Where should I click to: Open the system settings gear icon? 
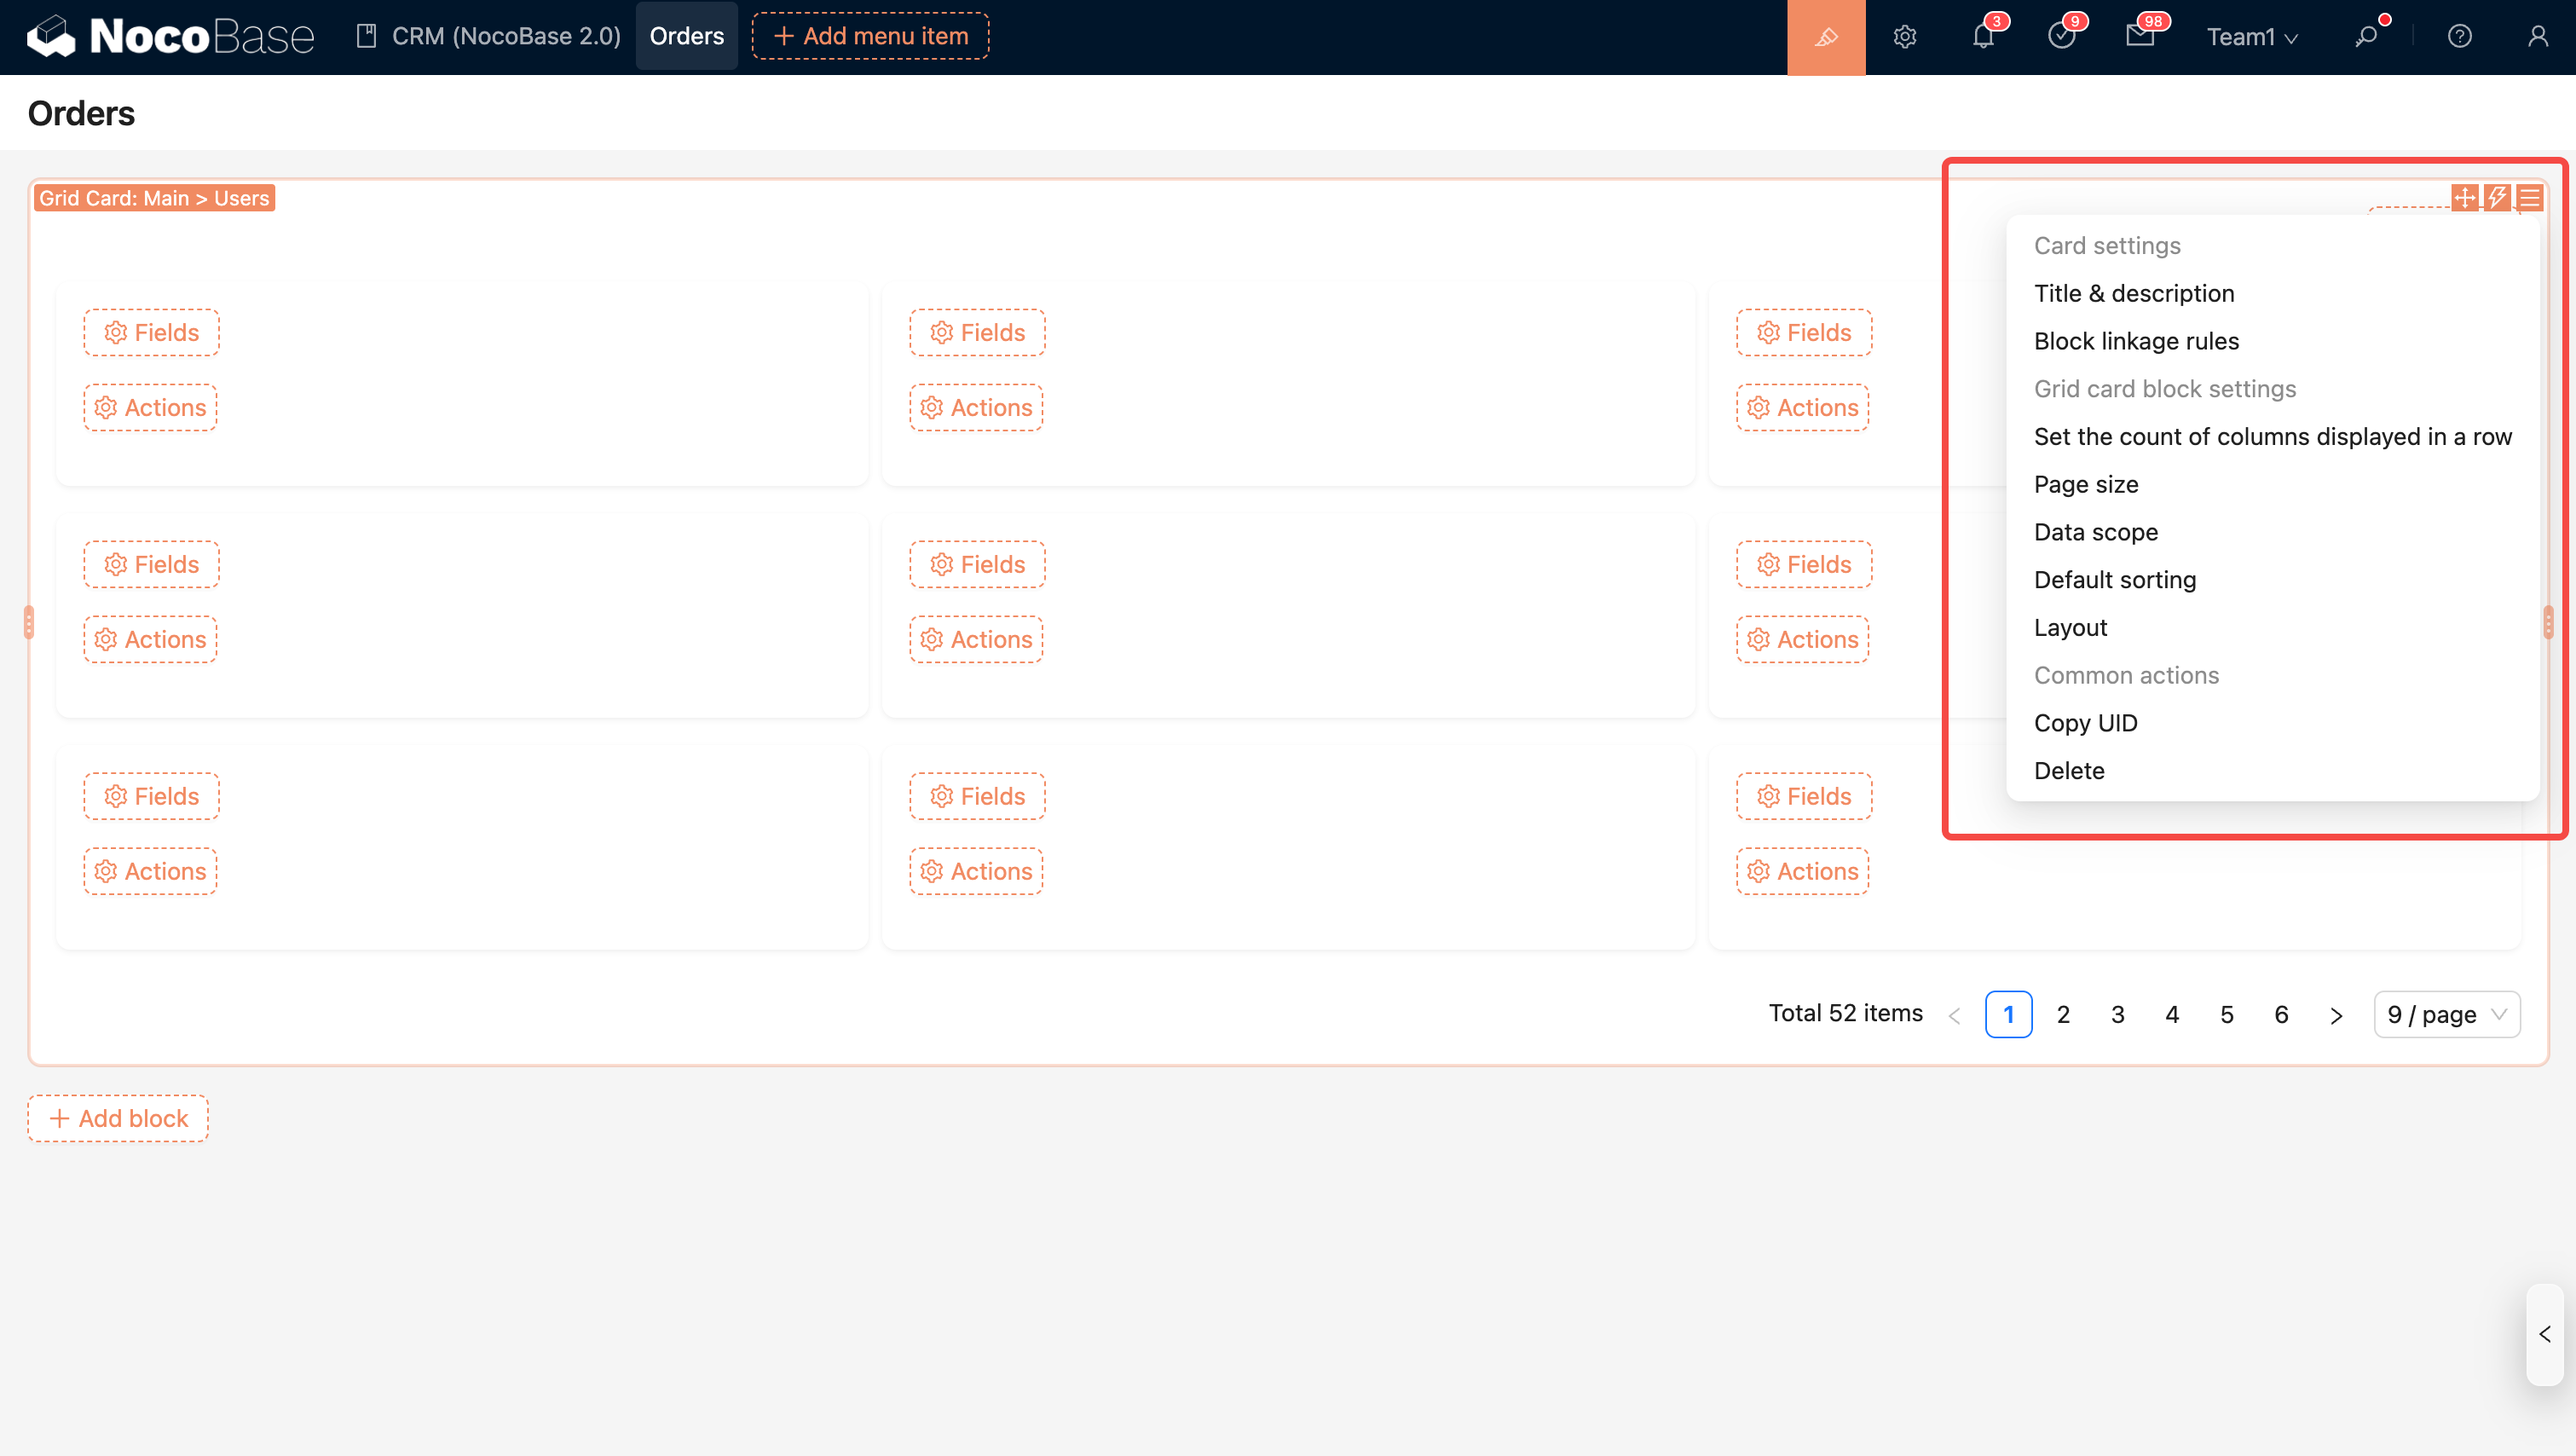1904,37
